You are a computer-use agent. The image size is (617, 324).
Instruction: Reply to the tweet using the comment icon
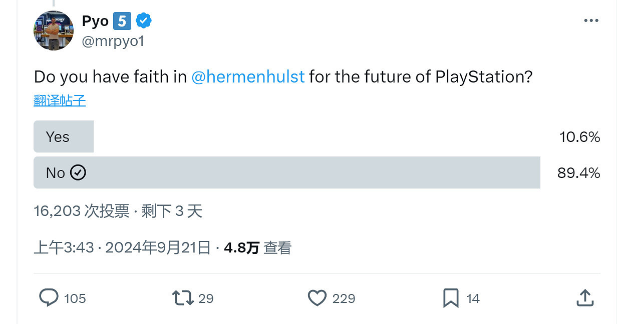[49, 297]
